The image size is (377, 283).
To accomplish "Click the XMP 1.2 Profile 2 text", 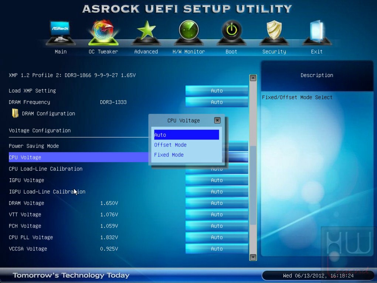I will [x=72, y=75].
